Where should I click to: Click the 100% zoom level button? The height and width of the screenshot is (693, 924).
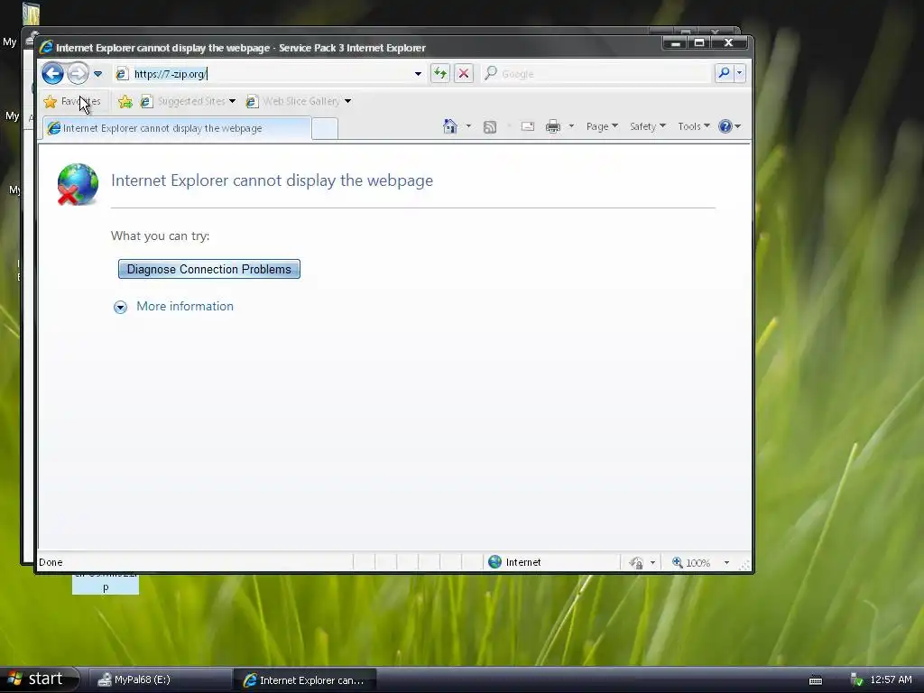click(x=691, y=563)
